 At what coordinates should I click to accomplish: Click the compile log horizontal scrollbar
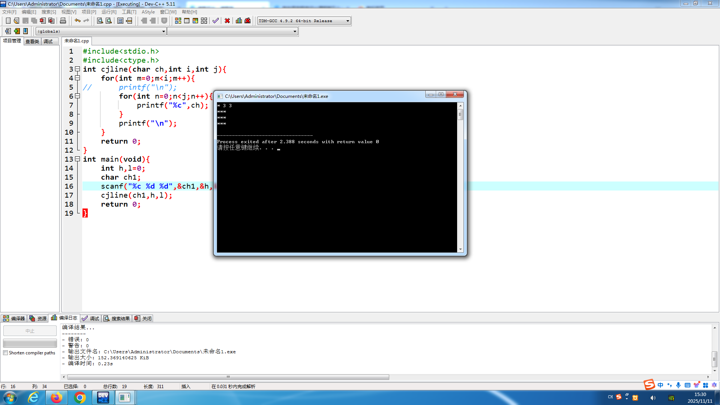[228, 377]
